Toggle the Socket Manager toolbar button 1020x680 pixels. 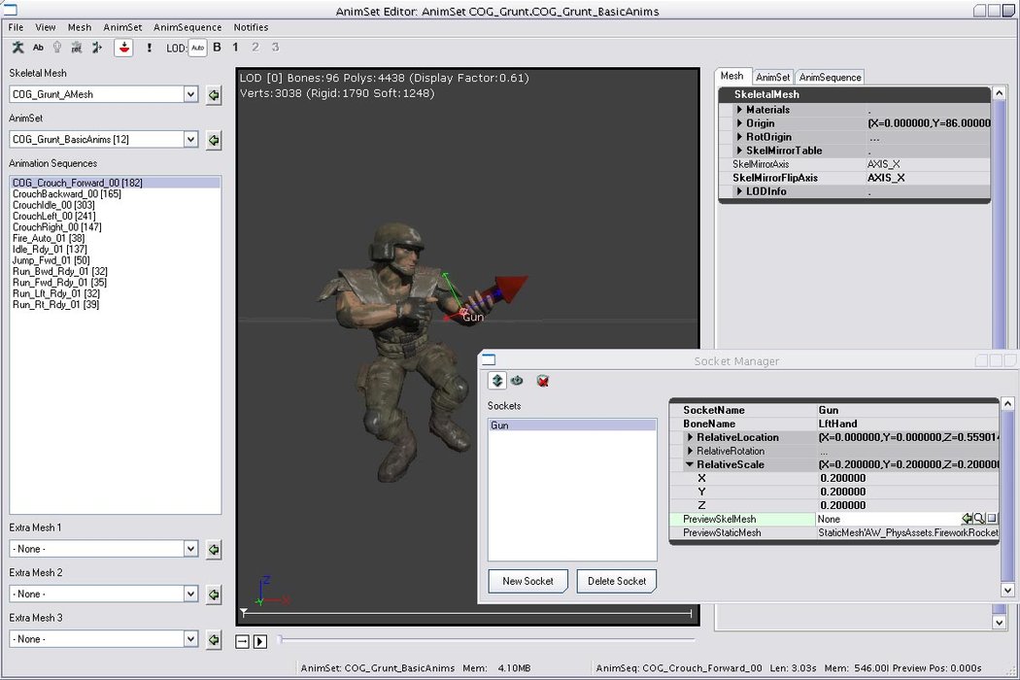point(123,47)
